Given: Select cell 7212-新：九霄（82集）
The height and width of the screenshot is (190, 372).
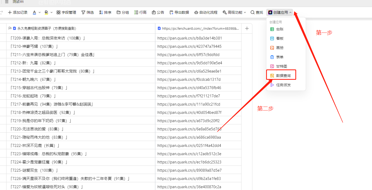Looking at the screenshot, I should [81, 63].
